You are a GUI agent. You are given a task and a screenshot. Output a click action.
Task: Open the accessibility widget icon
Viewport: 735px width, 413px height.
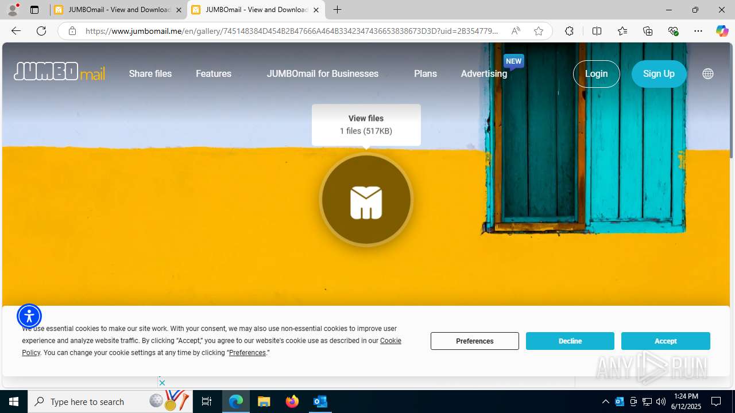(29, 316)
